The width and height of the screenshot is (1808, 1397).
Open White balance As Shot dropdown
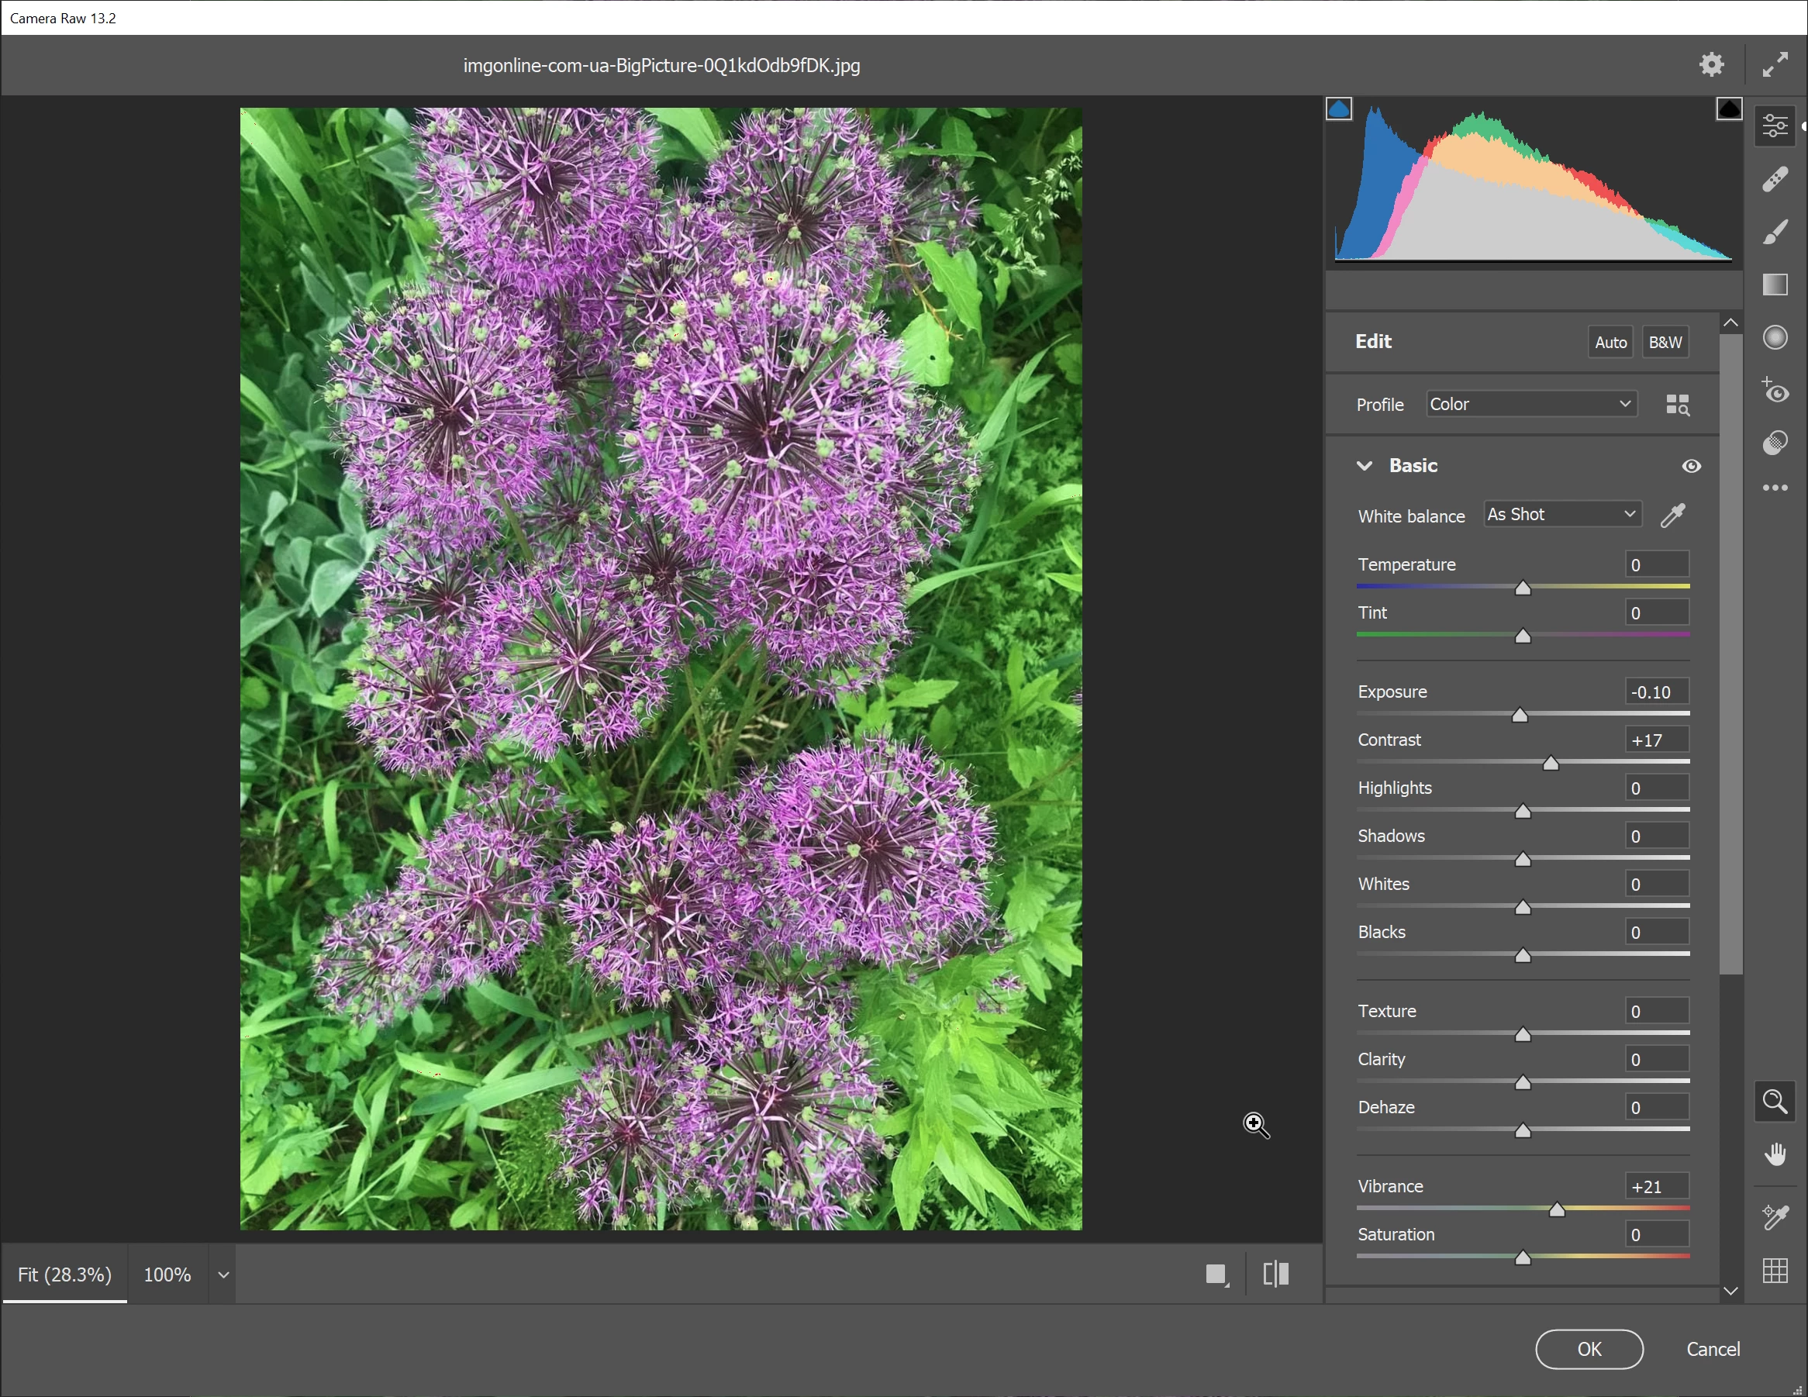pyautogui.click(x=1561, y=514)
